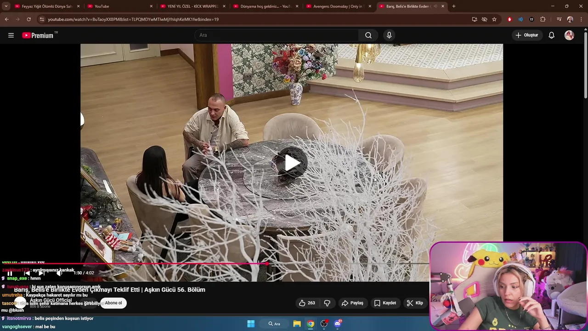View site information icon in address bar
Screen dimensions: 588x331
click(42, 19)
